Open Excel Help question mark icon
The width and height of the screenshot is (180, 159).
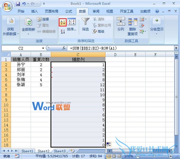click(157, 11)
